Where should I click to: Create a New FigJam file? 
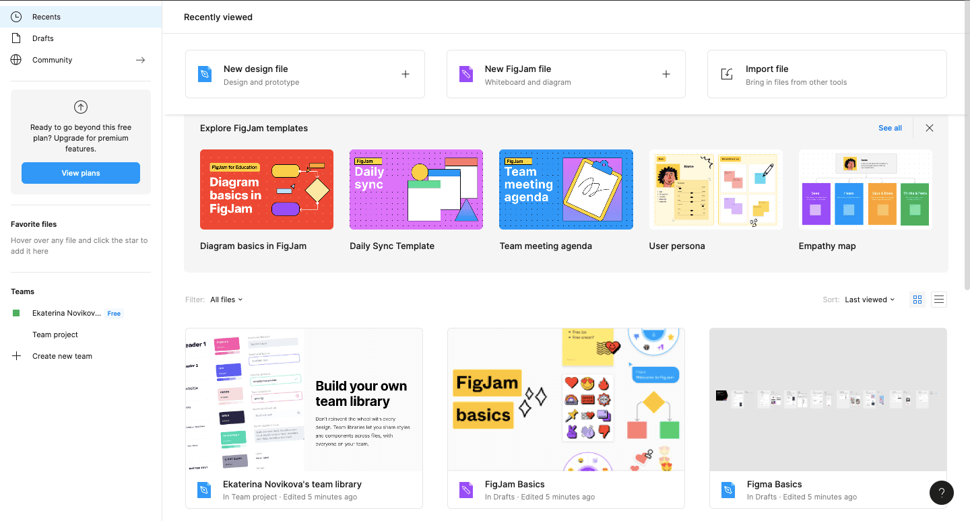pyautogui.click(x=566, y=74)
